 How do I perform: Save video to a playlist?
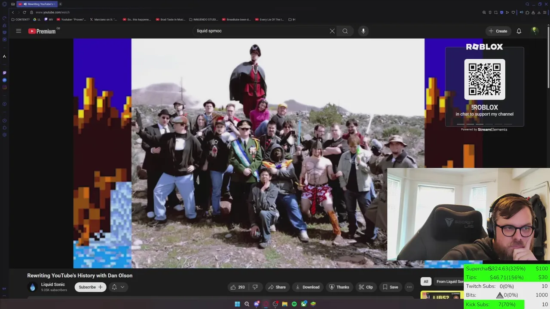(x=390, y=287)
